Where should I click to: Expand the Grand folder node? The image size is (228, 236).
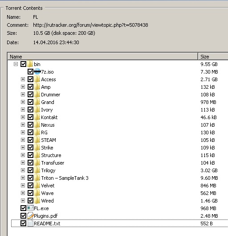coord(23,102)
